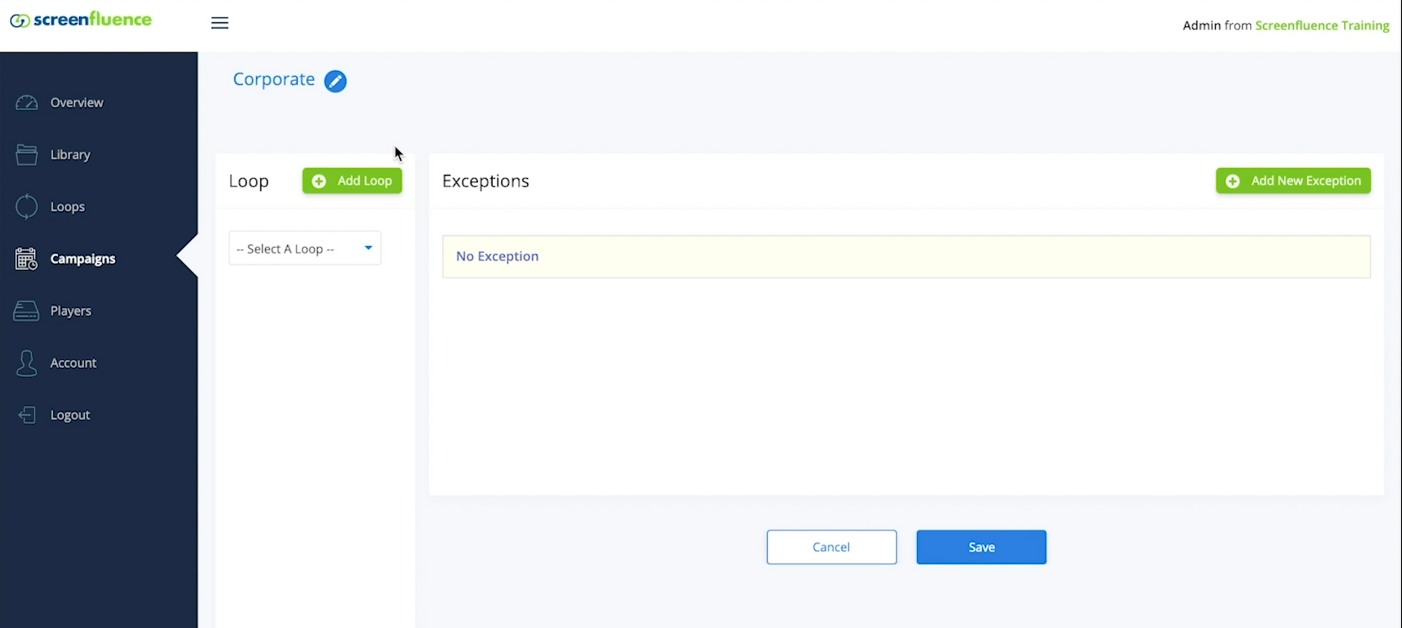Screen dimensions: 1402x628
Task: Click the Add Loop button
Action: point(352,181)
